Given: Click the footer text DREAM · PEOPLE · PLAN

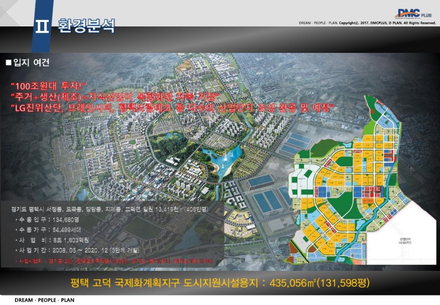Looking at the screenshot, I should tap(44, 300).
